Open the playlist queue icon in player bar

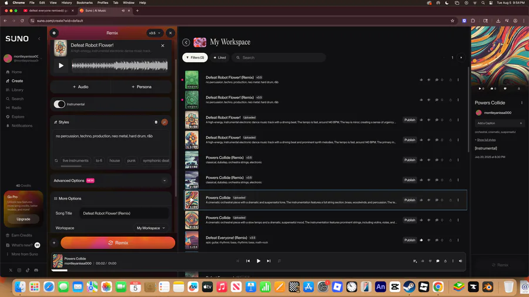(415, 261)
